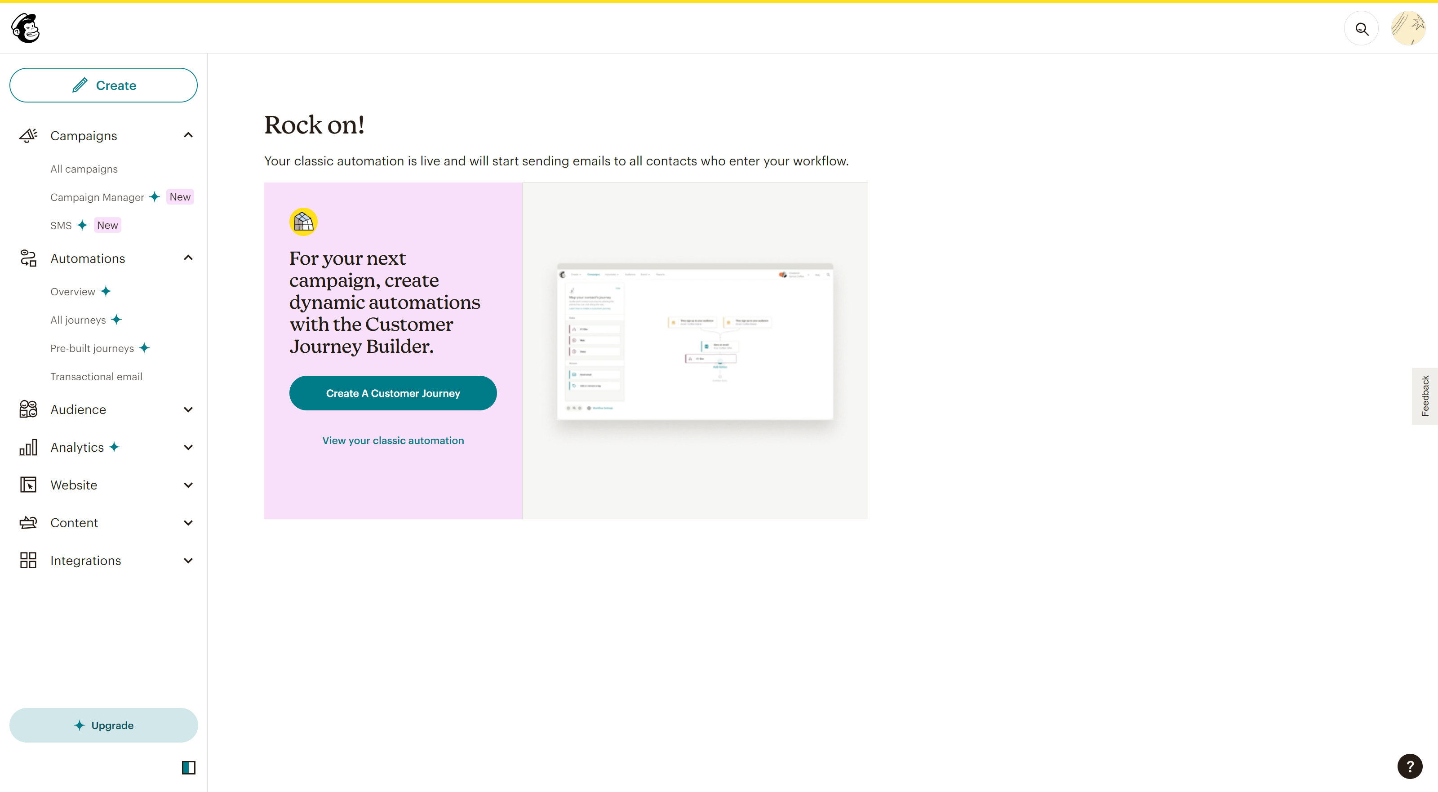Open All campaigns menu item
This screenshot has width=1438, height=792.
[x=84, y=169]
